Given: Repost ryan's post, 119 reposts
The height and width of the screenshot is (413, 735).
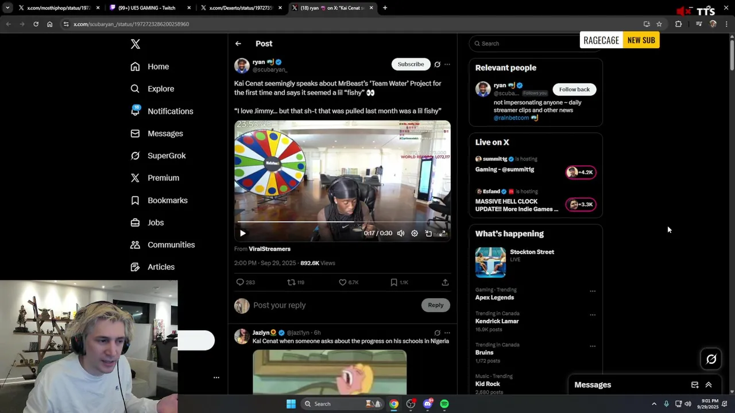Looking at the screenshot, I should [x=296, y=282].
